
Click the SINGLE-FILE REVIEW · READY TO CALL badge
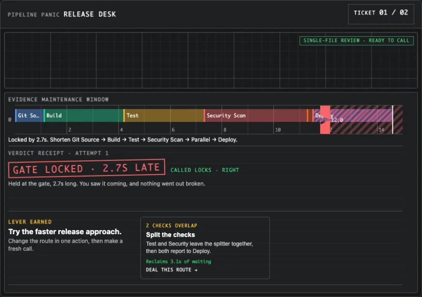[356, 41]
